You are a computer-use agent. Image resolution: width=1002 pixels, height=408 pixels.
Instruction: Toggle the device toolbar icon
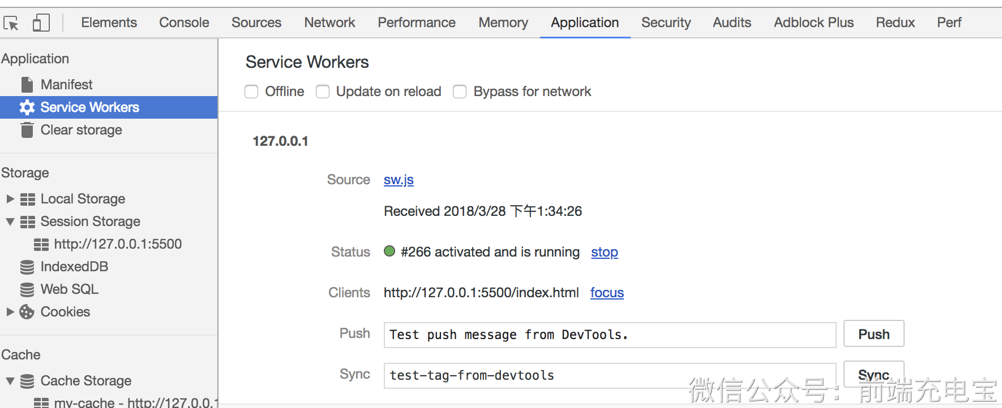coord(41,23)
